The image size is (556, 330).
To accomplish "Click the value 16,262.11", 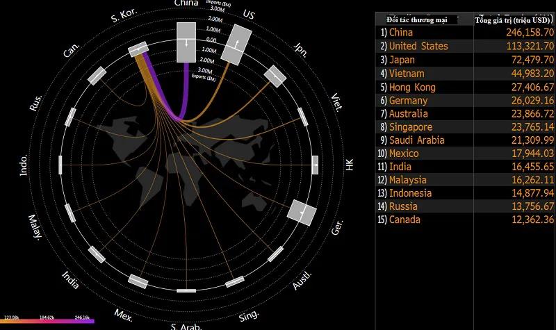I will [532, 180].
